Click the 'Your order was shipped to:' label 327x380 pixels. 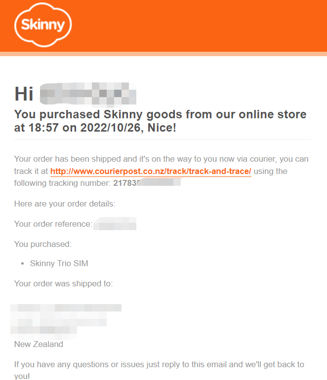tap(63, 283)
